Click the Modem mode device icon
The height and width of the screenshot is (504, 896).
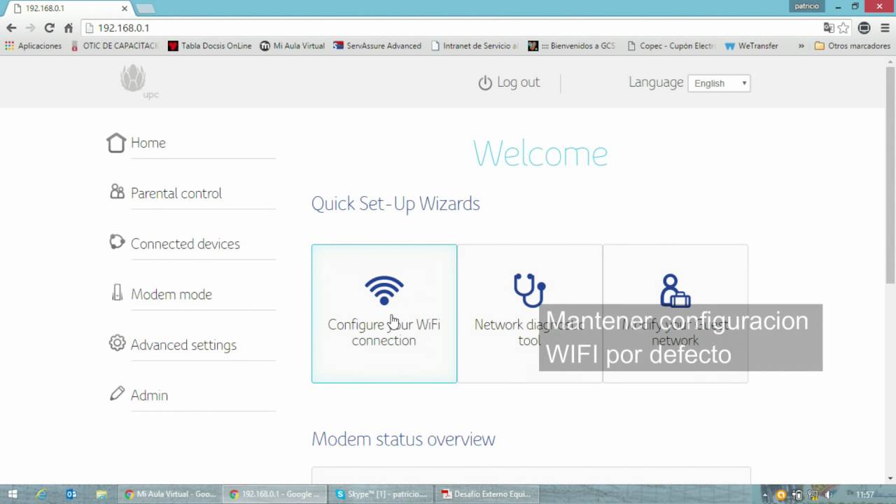point(117,293)
